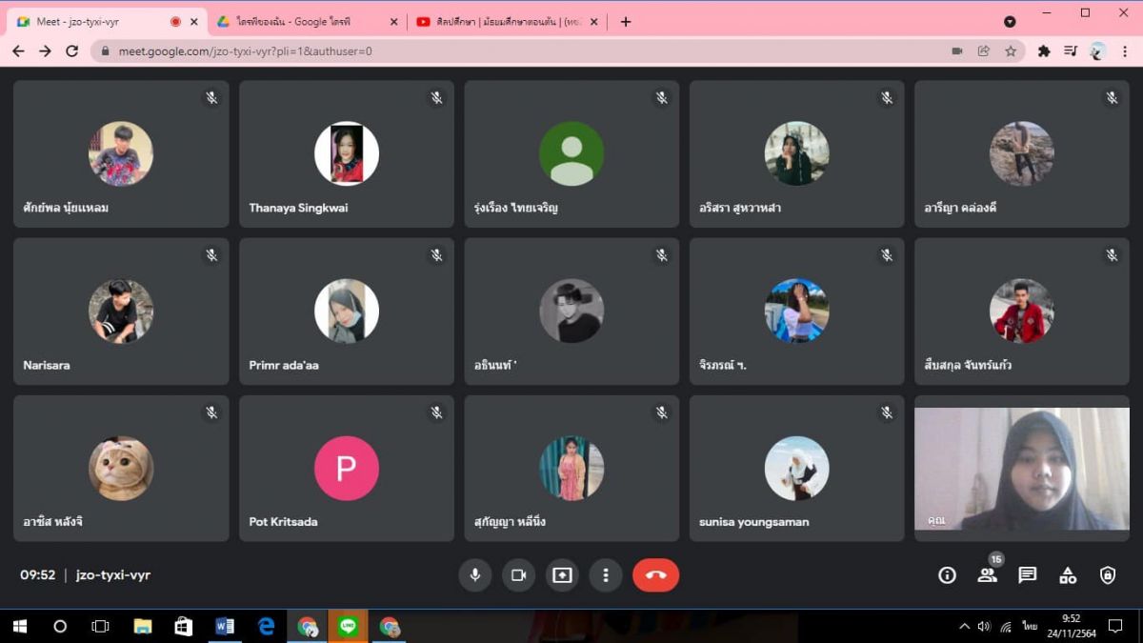Image resolution: width=1143 pixels, height=643 pixels.
Task: Select the Pot Kritsada participant tile
Action: 347,469
